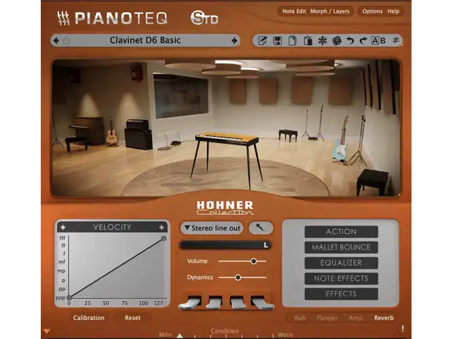The width and height of the screenshot is (453, 339).
Task: Open the Clavinet D6 Basic preset list
Action: pyautogui.click(x=145, y=41)
